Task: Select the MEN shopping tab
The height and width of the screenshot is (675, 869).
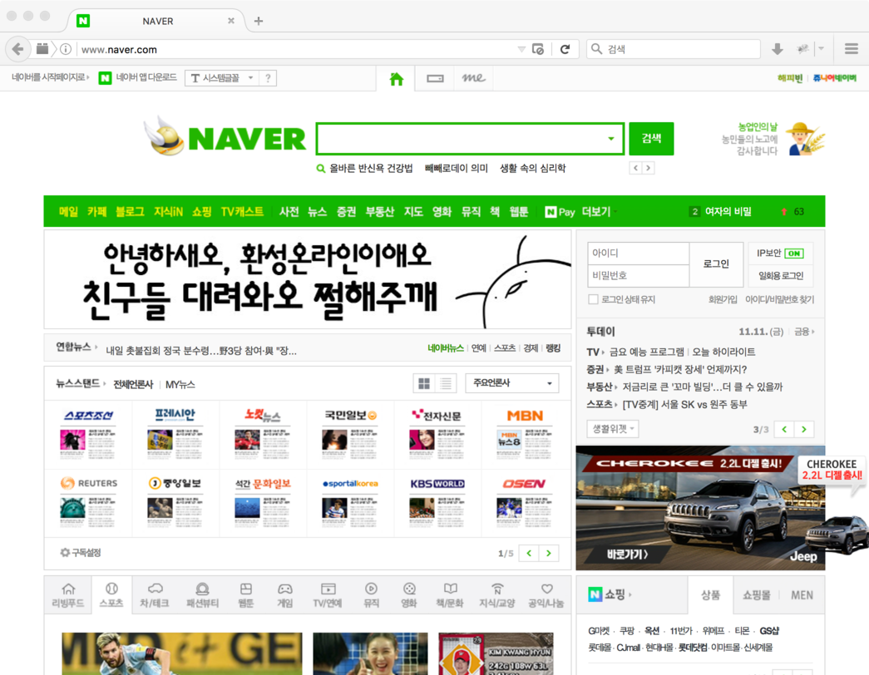Action: [802, 594]
